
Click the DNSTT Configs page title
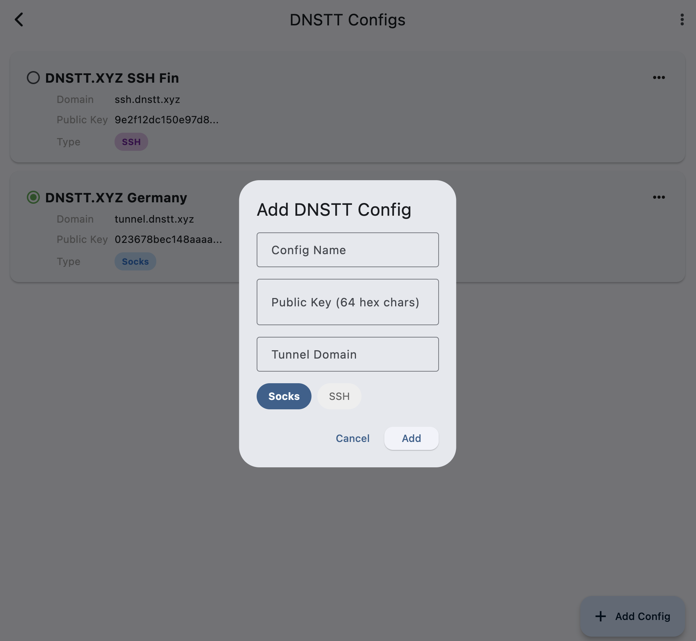[348, 20]
